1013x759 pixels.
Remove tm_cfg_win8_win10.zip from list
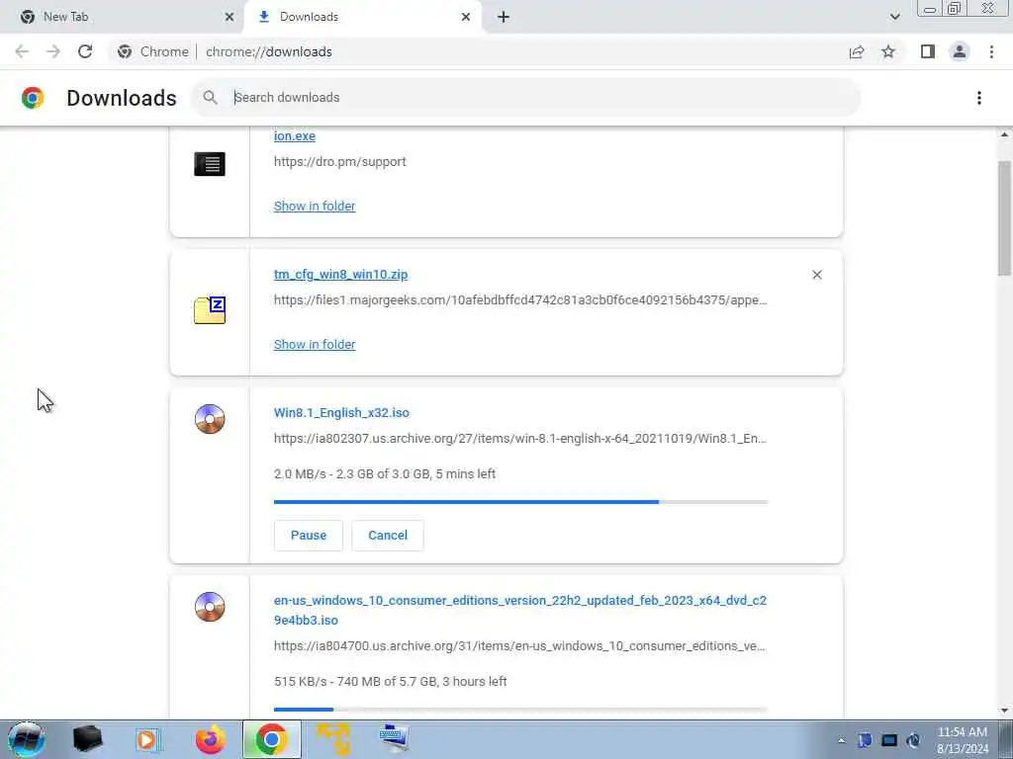click(x=816, y=275)
